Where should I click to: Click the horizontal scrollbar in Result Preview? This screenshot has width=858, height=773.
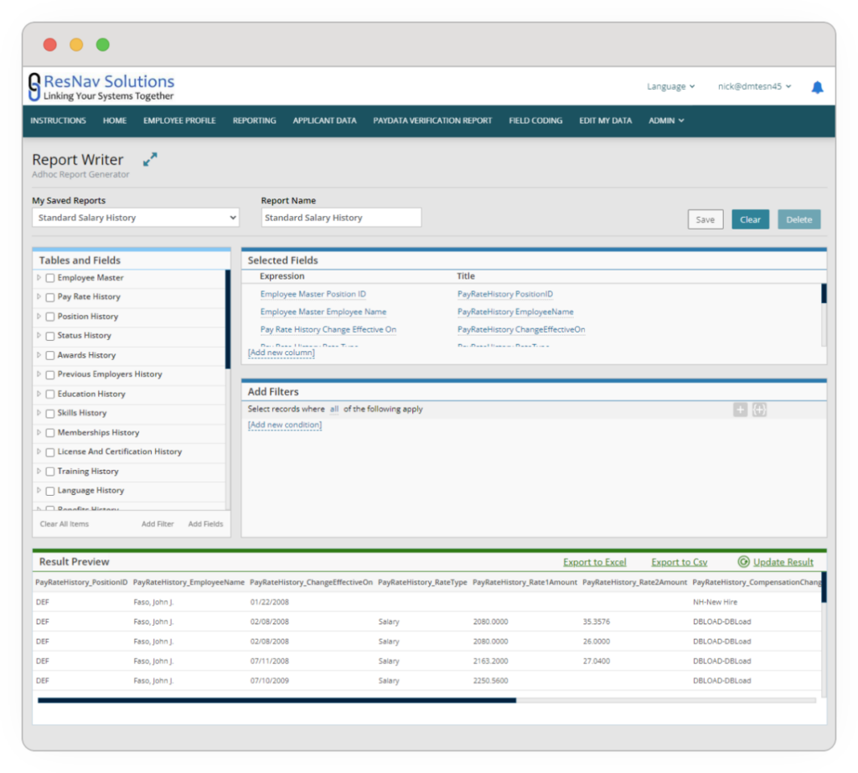pyautogui.click(x=277, y=700)
